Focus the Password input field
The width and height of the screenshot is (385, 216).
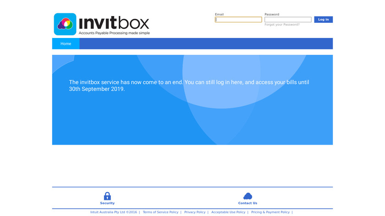click(288, 20)
